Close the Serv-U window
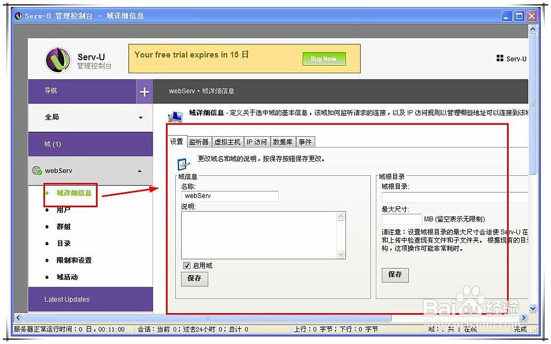This screenshot has width=551, height=344. (x=532, y=16)
